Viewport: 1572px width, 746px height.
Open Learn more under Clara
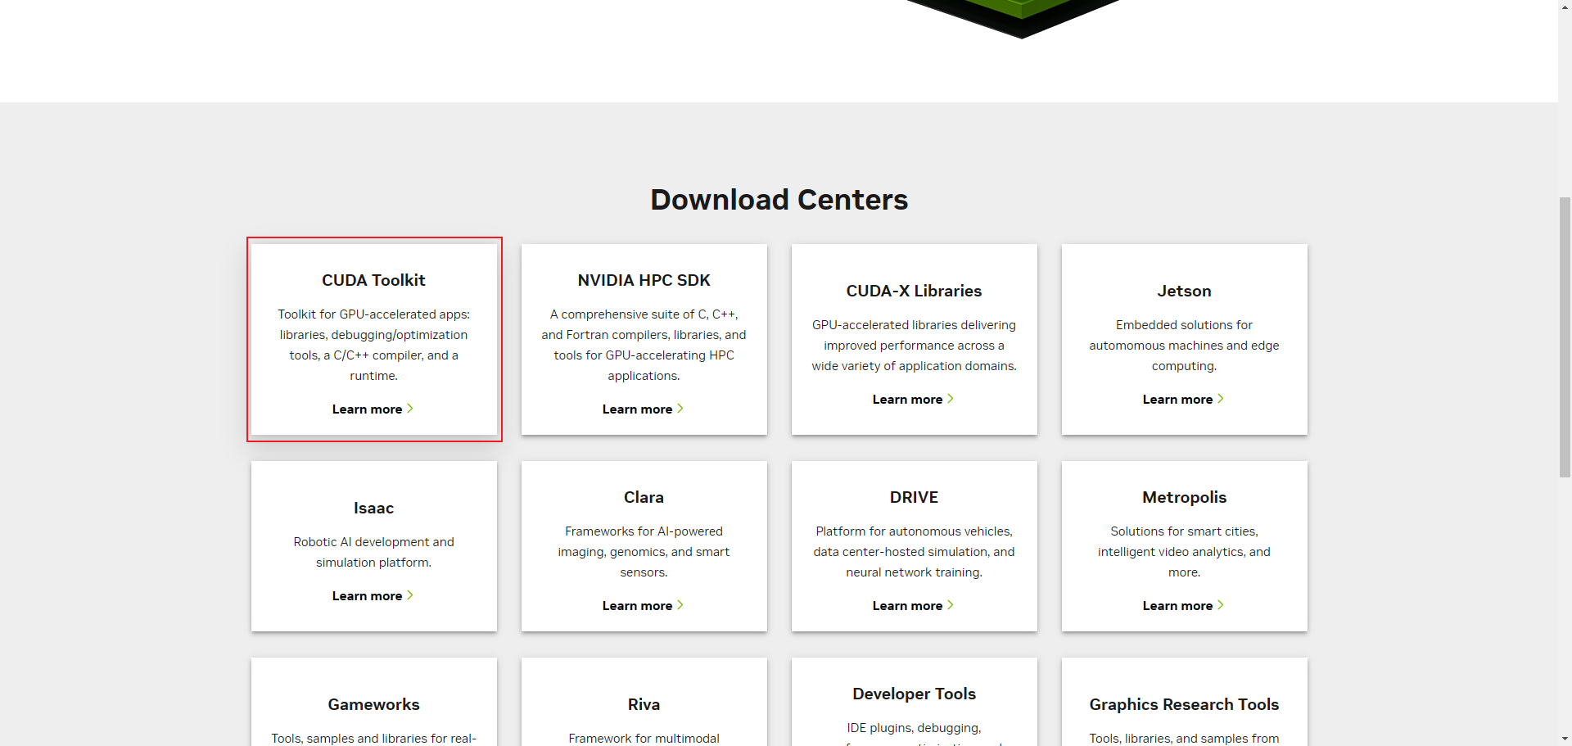(x=637, y=606)
